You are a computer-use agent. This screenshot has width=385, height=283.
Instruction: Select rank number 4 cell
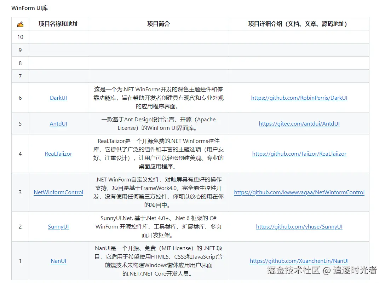pos(20,154)
